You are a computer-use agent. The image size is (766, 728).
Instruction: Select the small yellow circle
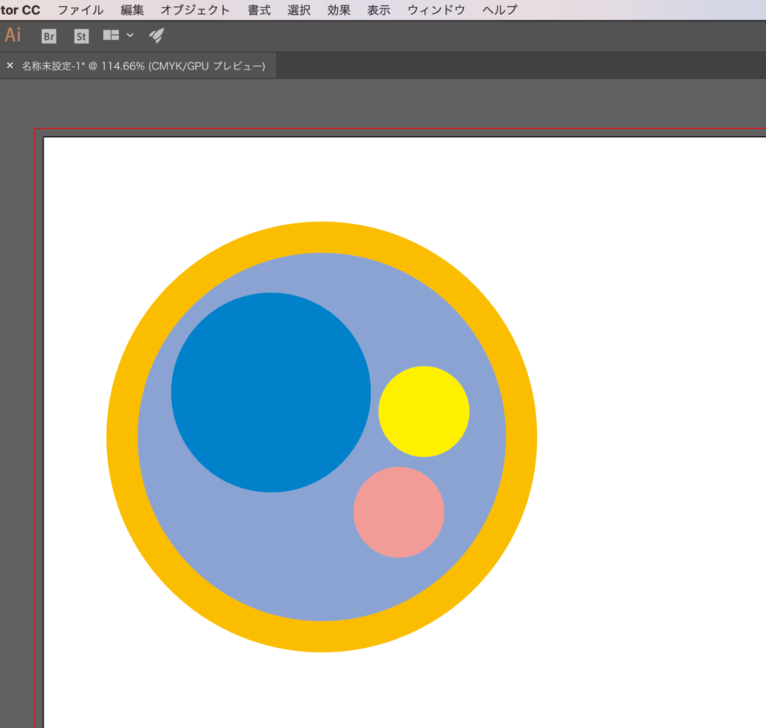pos(423,411)
